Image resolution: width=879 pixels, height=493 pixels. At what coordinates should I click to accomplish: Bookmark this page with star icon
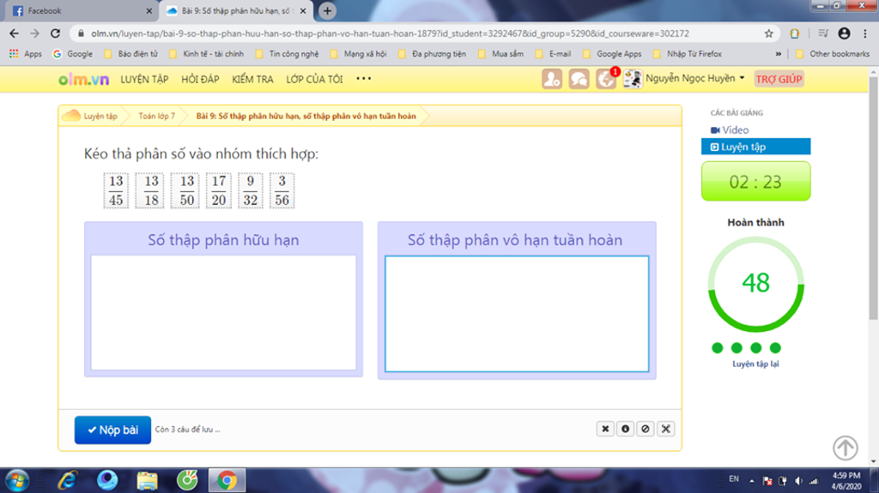[768, 33]
